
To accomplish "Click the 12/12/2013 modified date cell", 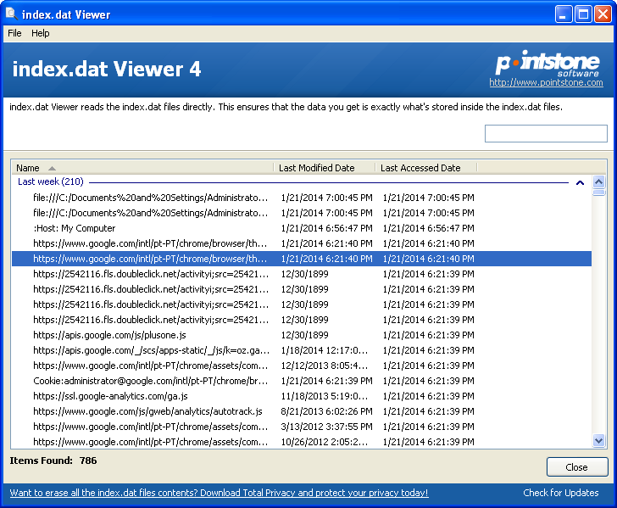I will point(325,366).
